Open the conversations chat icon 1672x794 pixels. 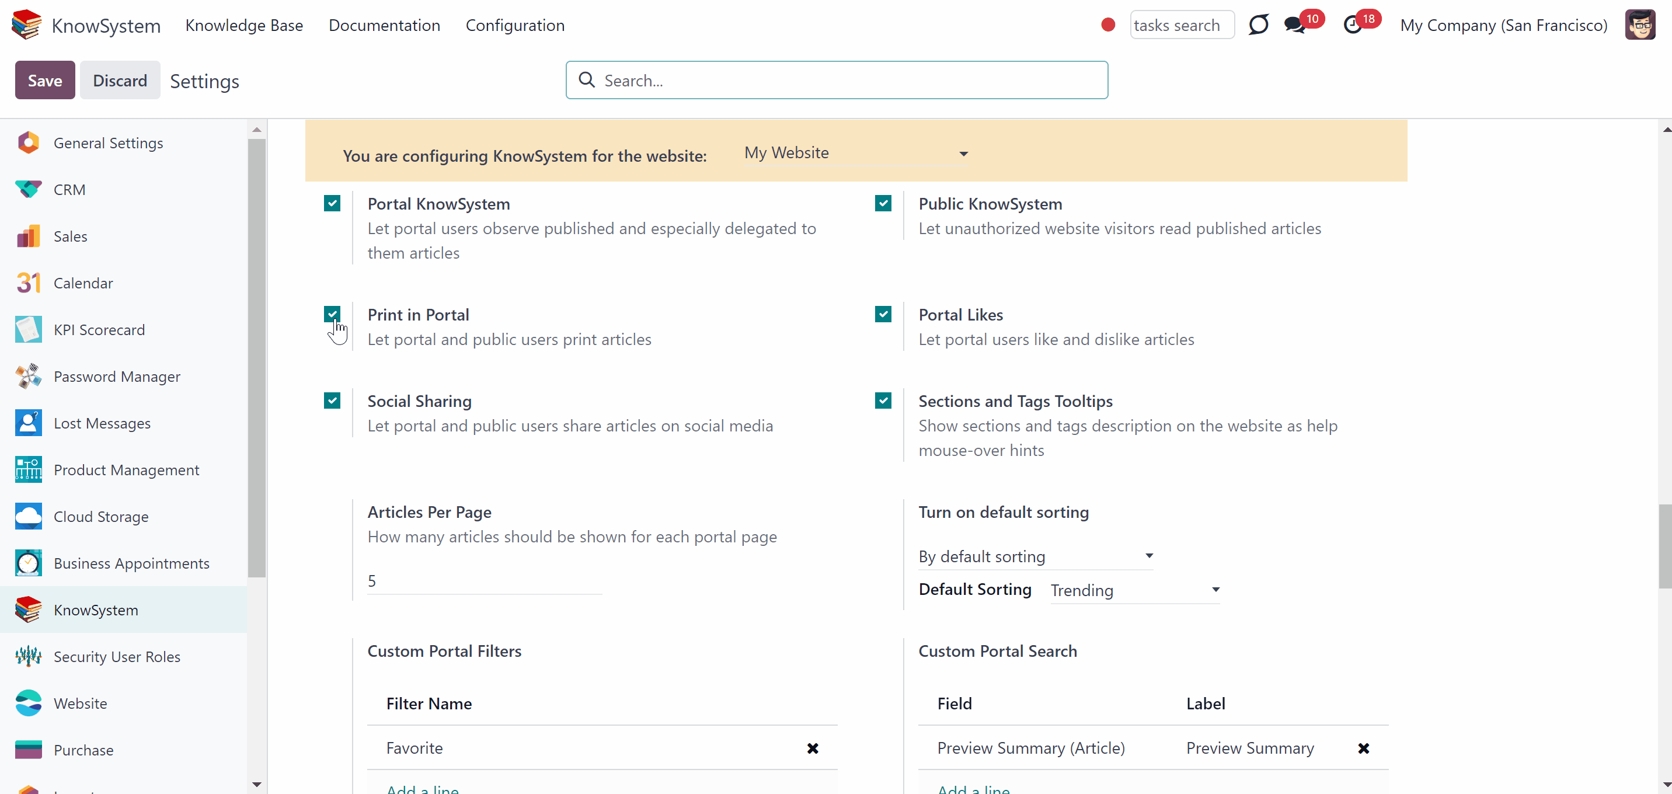click(x=1295, y=26)
